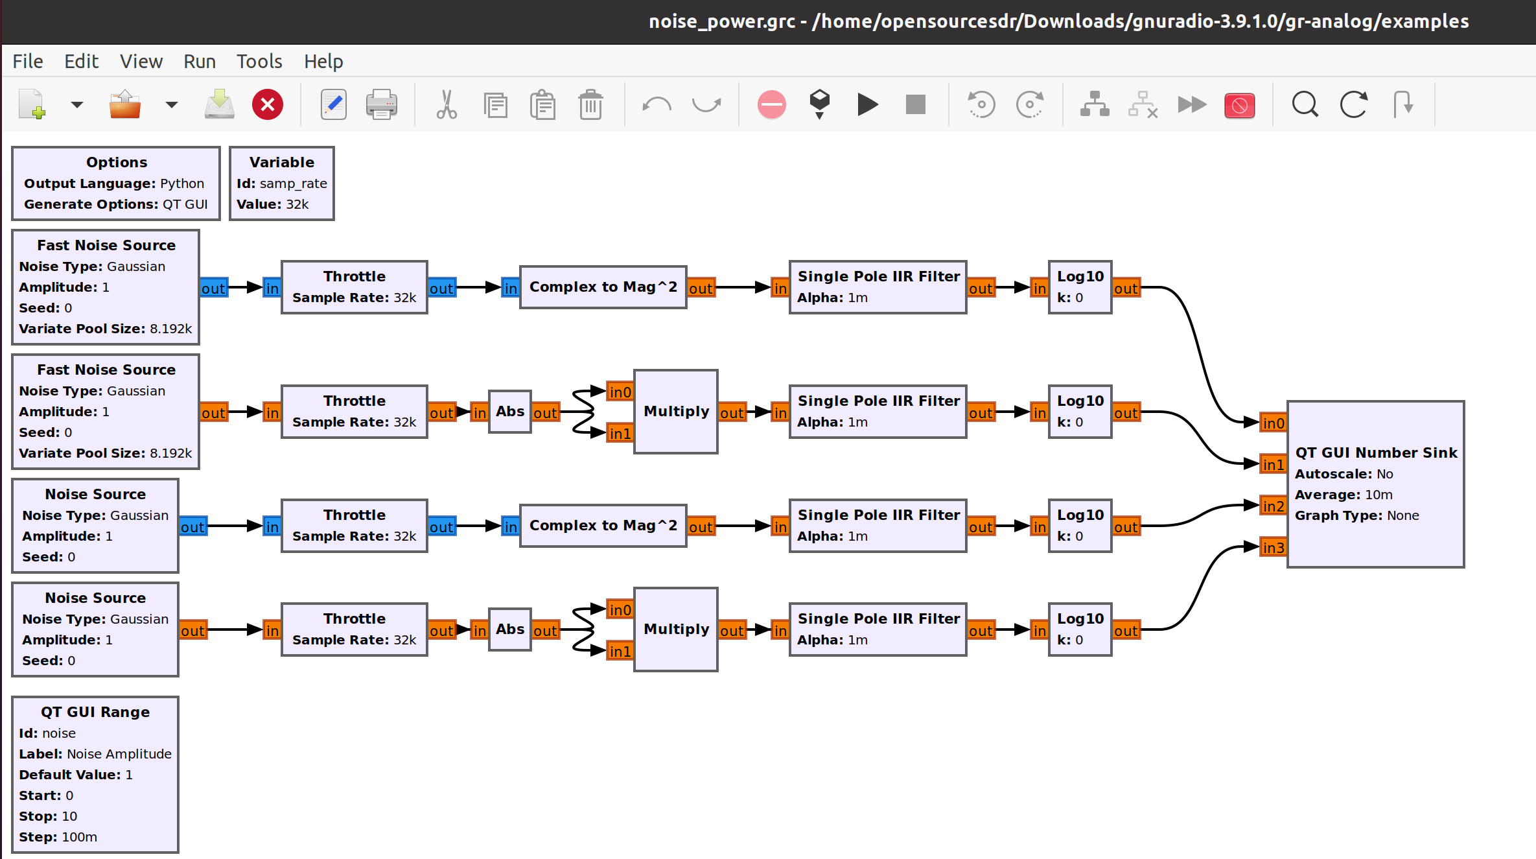1536x859 pixels.
Task: Click the red Close flow graph button
Action: point(268,104)
